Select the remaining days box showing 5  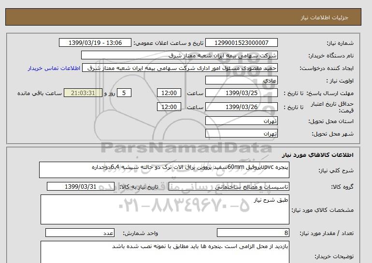tap(124, 93)
